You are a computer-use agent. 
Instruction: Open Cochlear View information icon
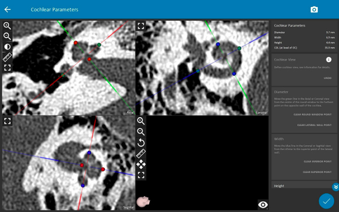(329, 60)
